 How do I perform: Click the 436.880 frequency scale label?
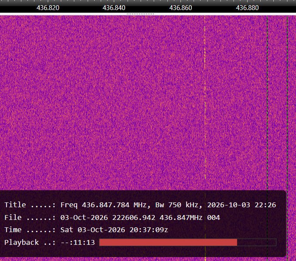pyautogui.click(x=247, y=8)
